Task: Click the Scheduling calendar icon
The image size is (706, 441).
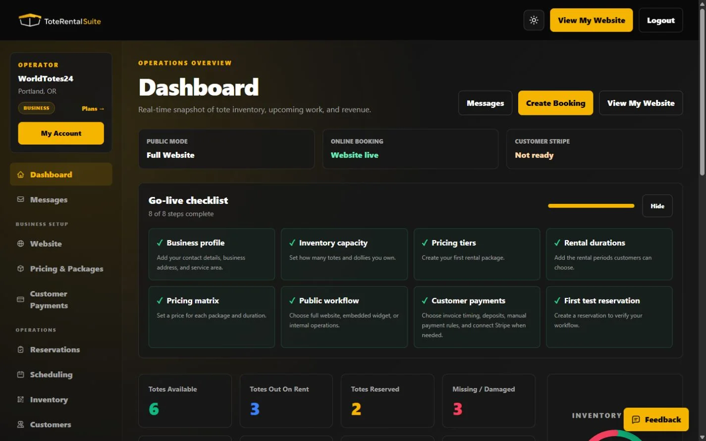Action: coord(20,375)
